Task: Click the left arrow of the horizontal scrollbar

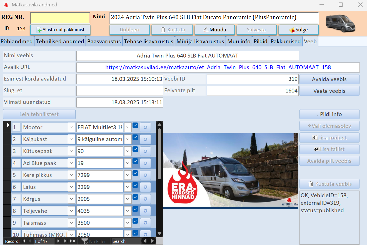Action: pyautogui.click(x=145, y=241)
